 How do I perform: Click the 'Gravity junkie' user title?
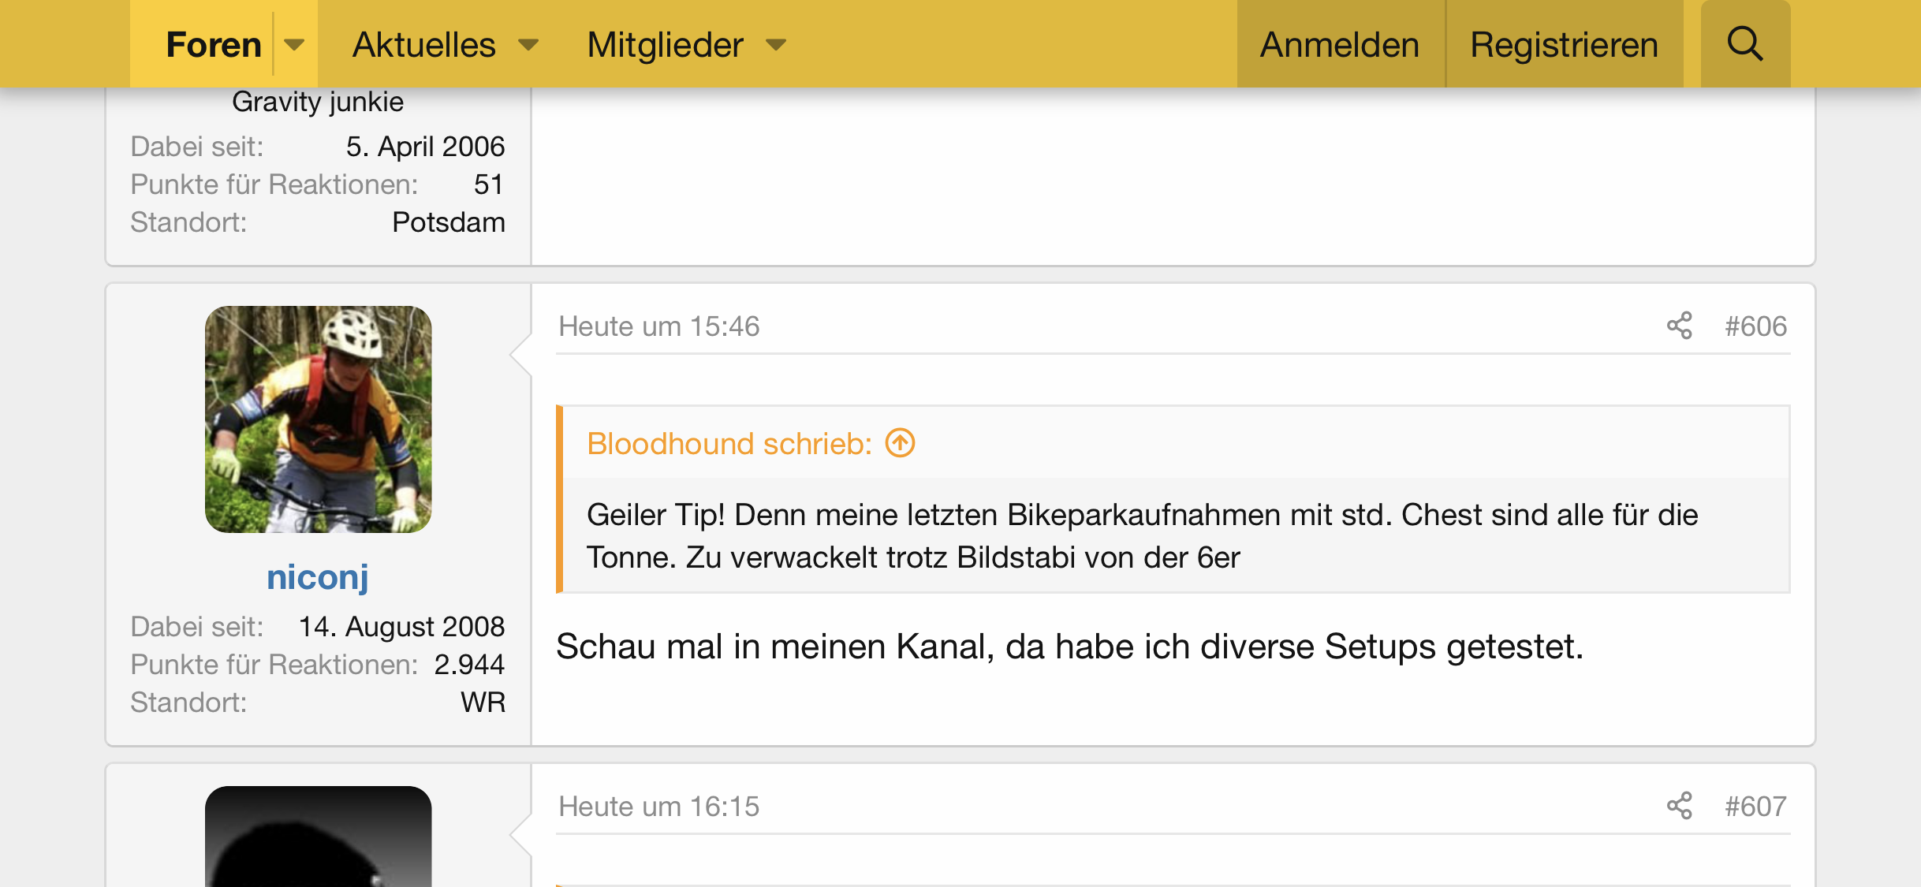318,102
